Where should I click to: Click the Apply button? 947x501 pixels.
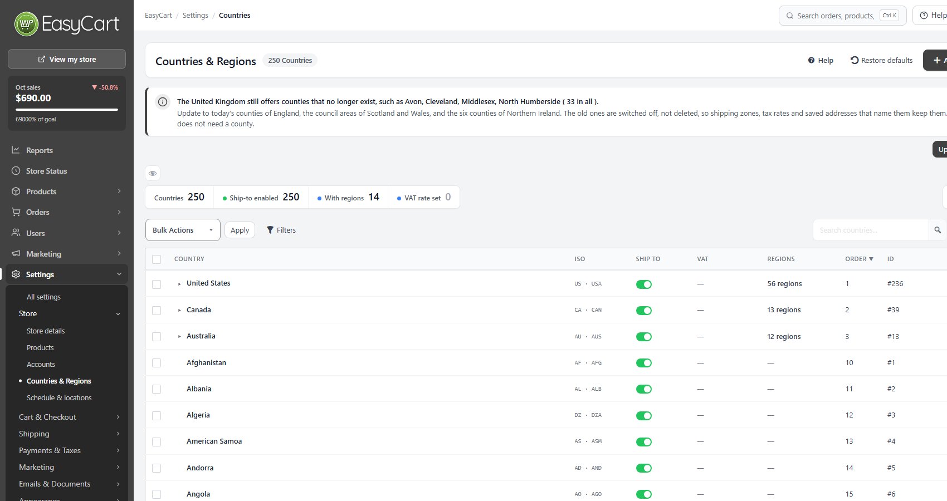240,230
